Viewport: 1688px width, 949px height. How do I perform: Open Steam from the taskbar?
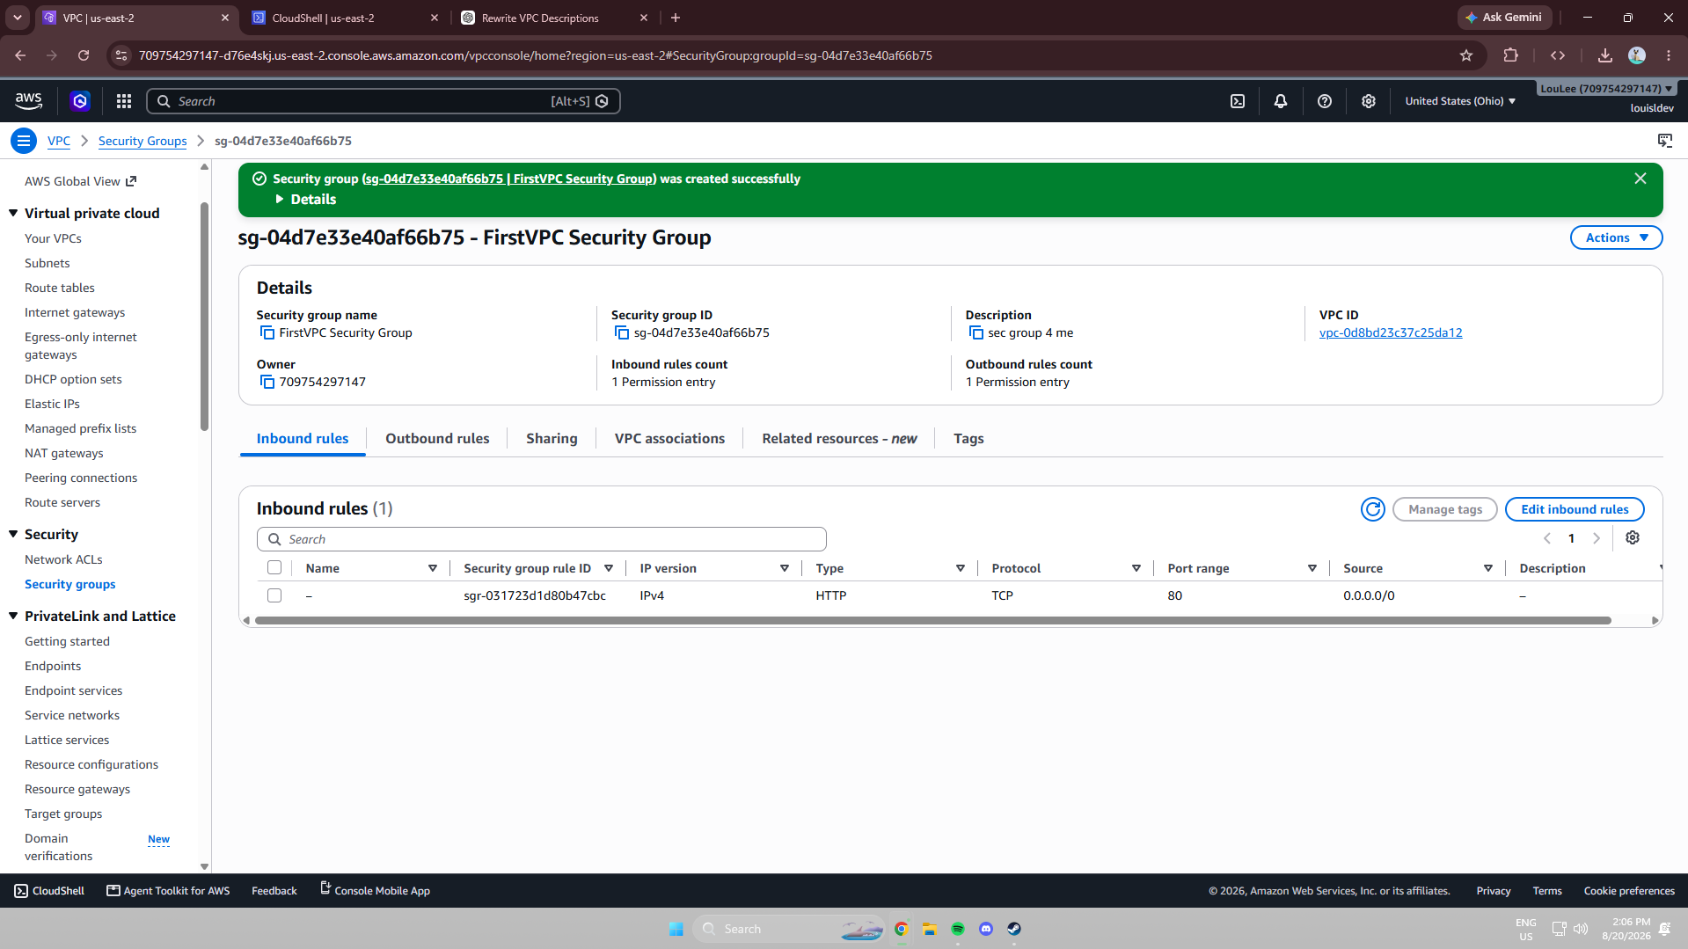1014,929
